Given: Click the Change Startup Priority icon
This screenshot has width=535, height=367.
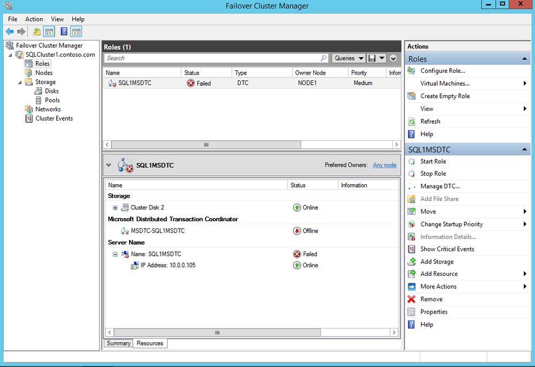Looking at the screenshot, I should click(x=411, y=224).
